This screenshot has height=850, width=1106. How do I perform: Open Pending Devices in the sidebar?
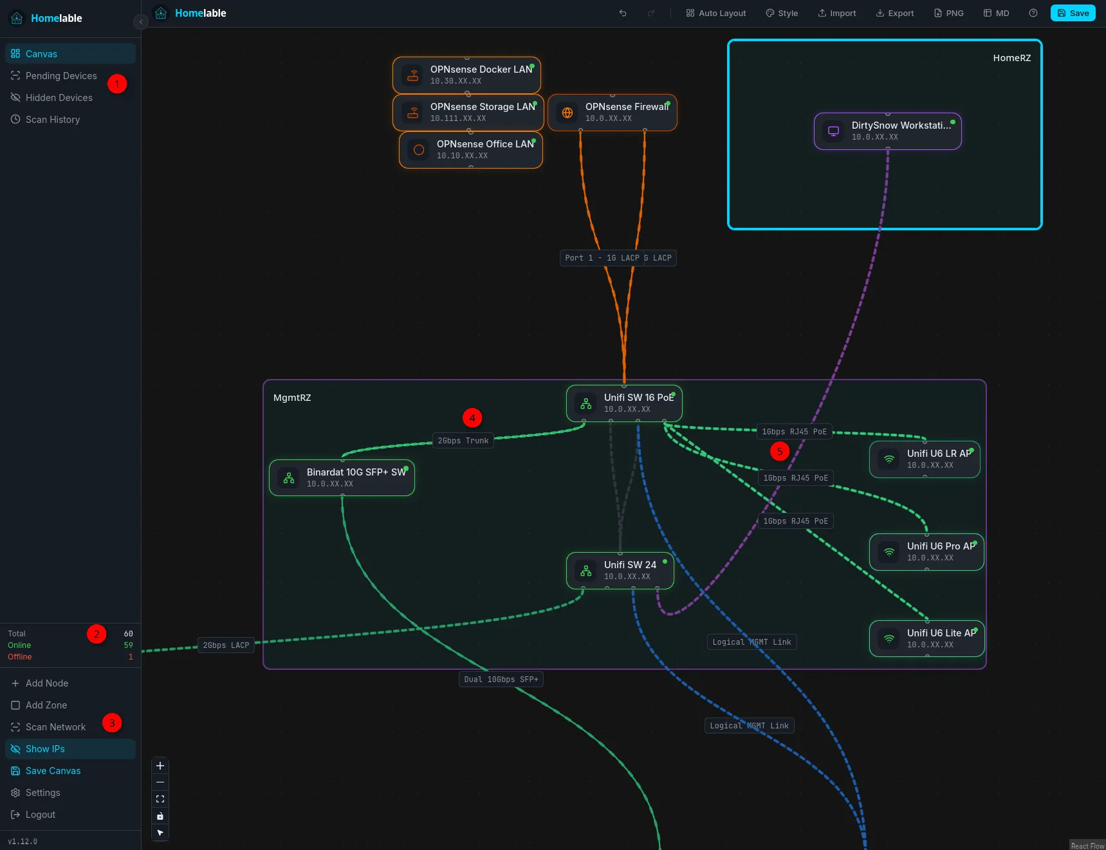[x=70, y=76]
